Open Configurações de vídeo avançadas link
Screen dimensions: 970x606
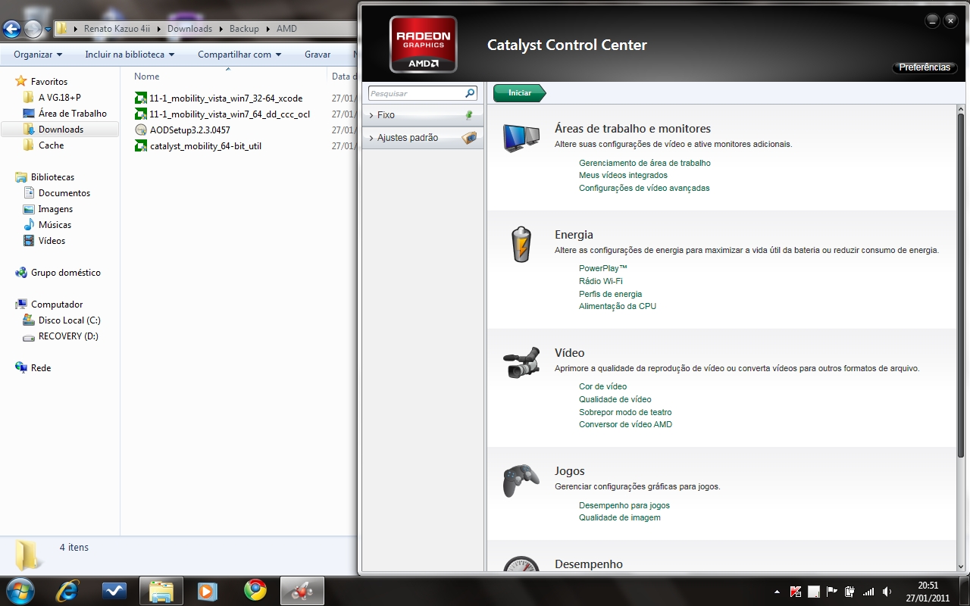644,188
